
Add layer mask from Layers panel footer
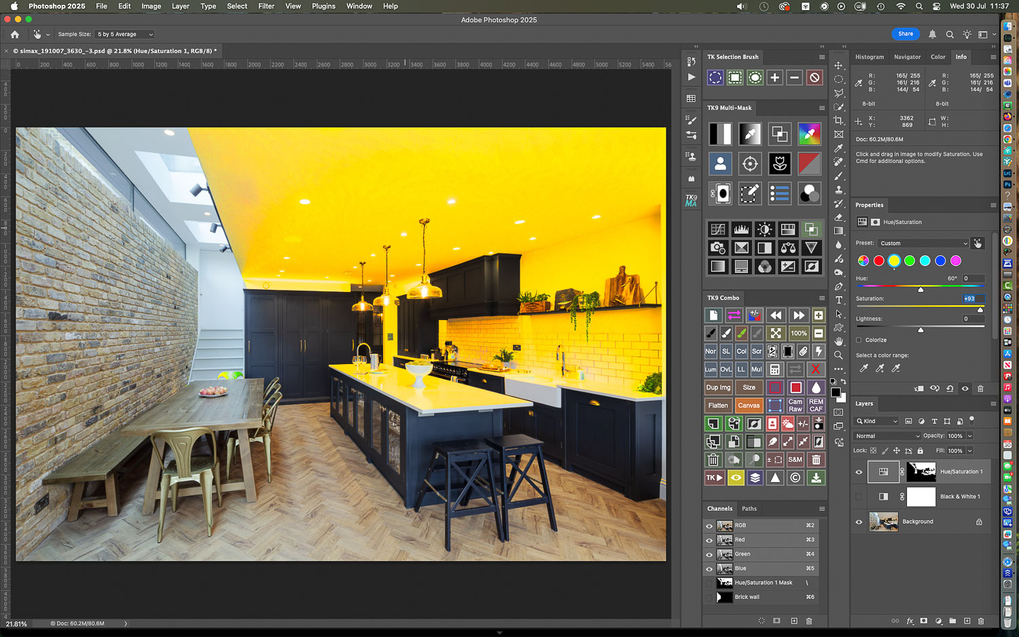[924, 621]
